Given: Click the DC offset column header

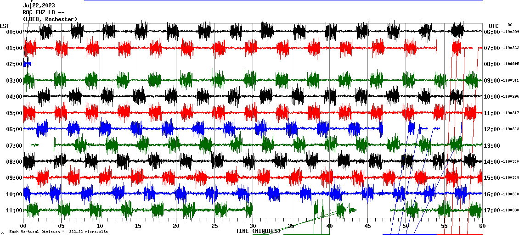Looking at the screenshot, I should (510, 25).
